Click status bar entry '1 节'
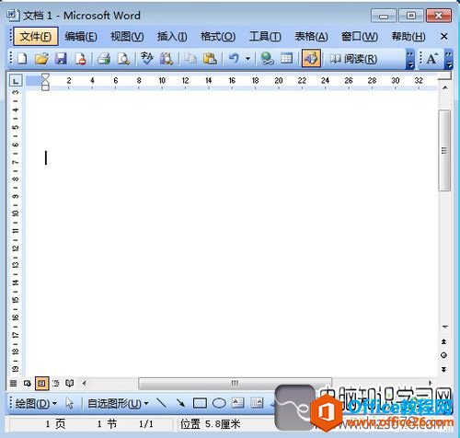Viewport: 460px width, 438px height. click(x=107, y=424)
